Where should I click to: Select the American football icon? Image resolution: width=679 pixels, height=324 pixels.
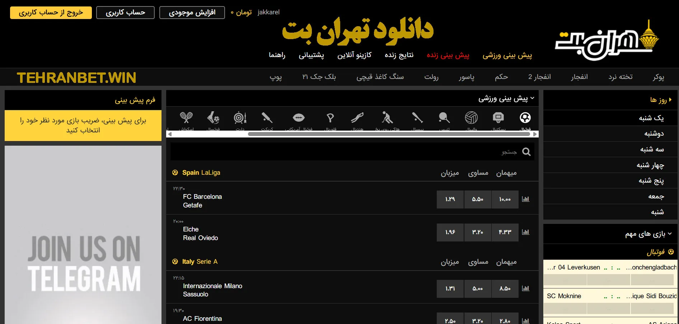coord(299,118)
